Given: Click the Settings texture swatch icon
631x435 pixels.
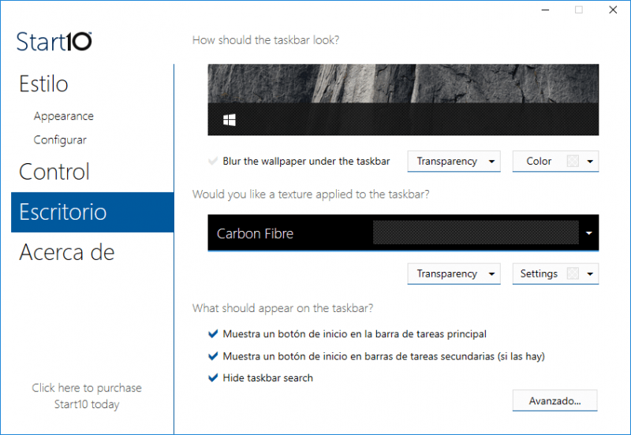Looking at the screenshot, I should 573,274.
